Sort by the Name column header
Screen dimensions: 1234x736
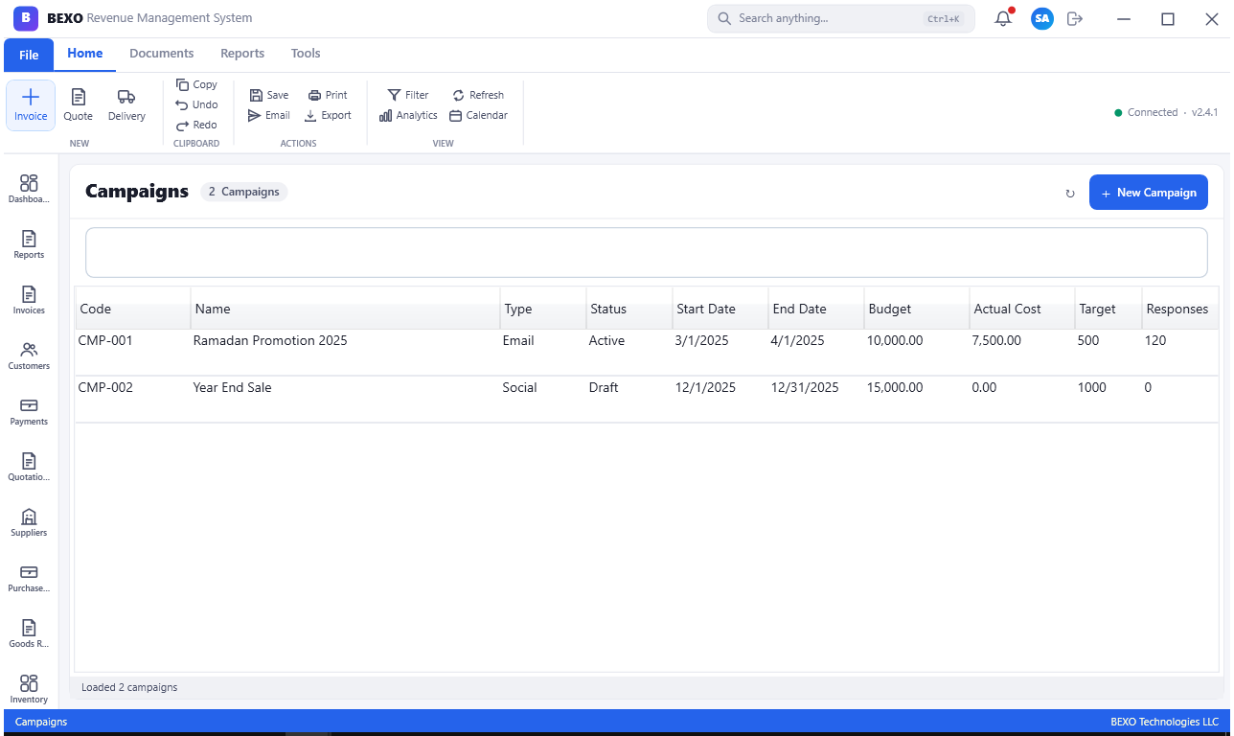[345, 309]
